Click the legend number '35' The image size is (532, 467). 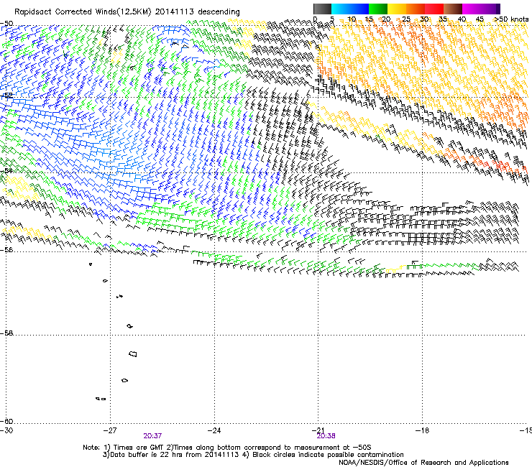[x=443, y=19]
